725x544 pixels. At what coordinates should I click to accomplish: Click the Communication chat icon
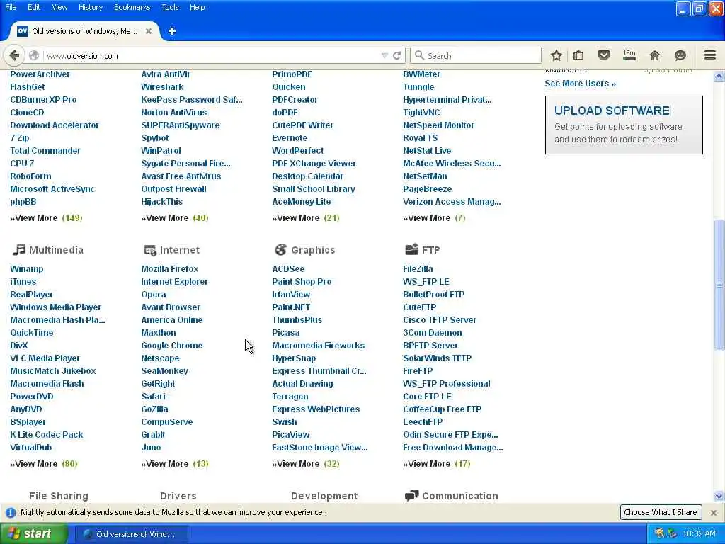tap(411, 496)
